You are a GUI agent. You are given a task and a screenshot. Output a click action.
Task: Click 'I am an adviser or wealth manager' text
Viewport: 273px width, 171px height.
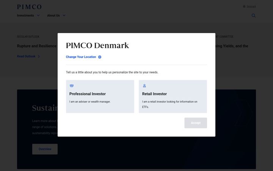tap(90, 101)
